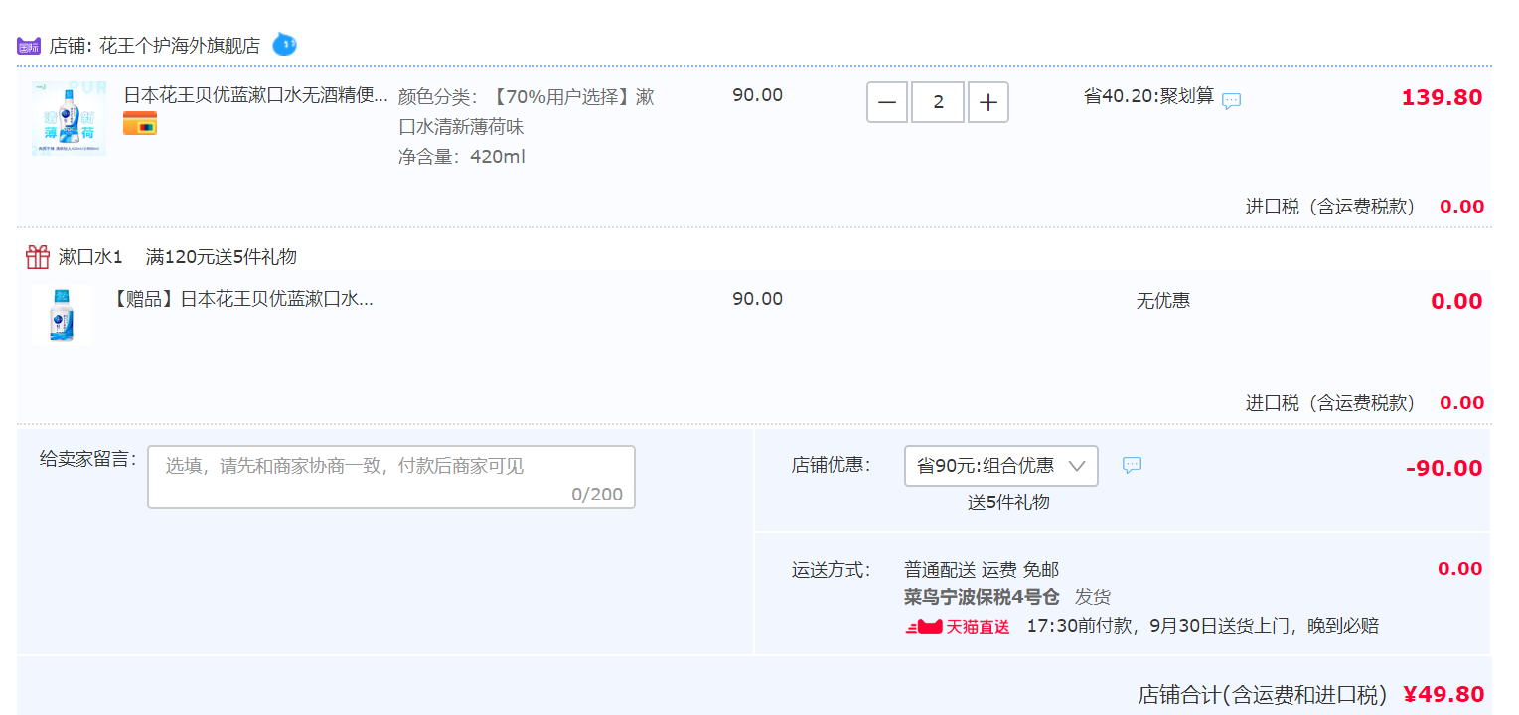Click the 给卖家留言 label

[87, 458]
